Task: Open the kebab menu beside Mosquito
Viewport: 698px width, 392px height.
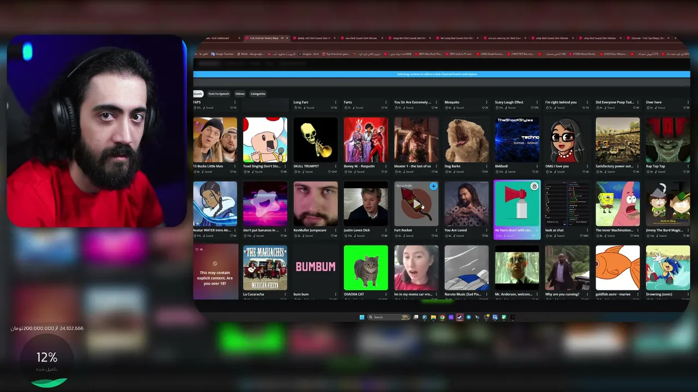Action: [x=486, y=102]
